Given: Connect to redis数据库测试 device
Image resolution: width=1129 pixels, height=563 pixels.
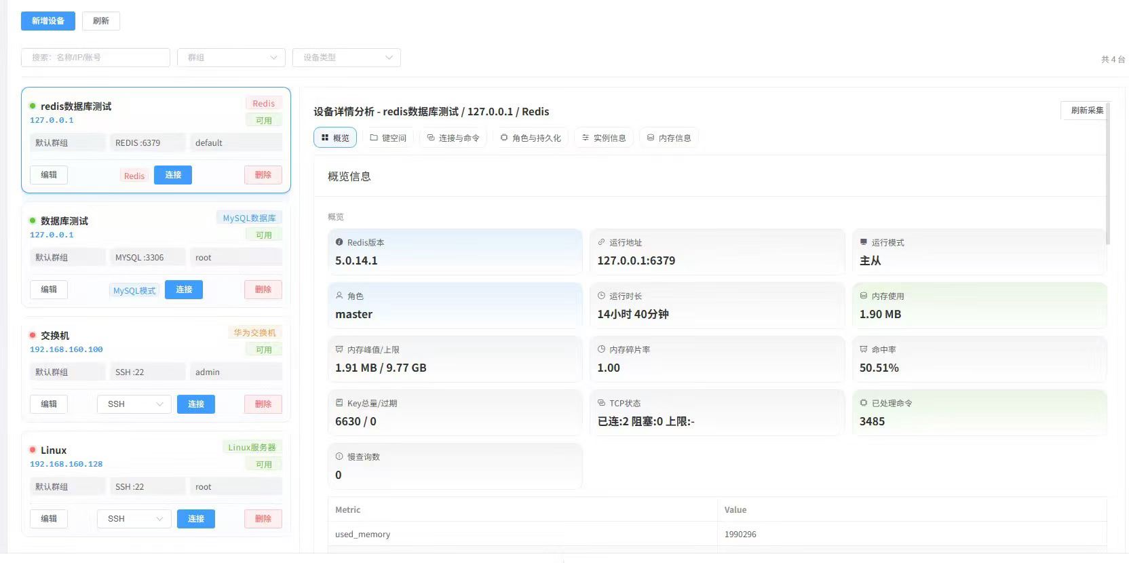Looking at the screenshot, I should 173,175.
